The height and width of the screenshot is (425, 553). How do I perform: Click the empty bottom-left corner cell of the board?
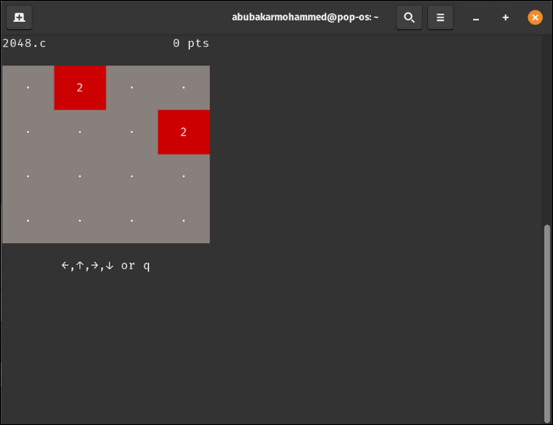pyautogui.click(x=28, y=221)
